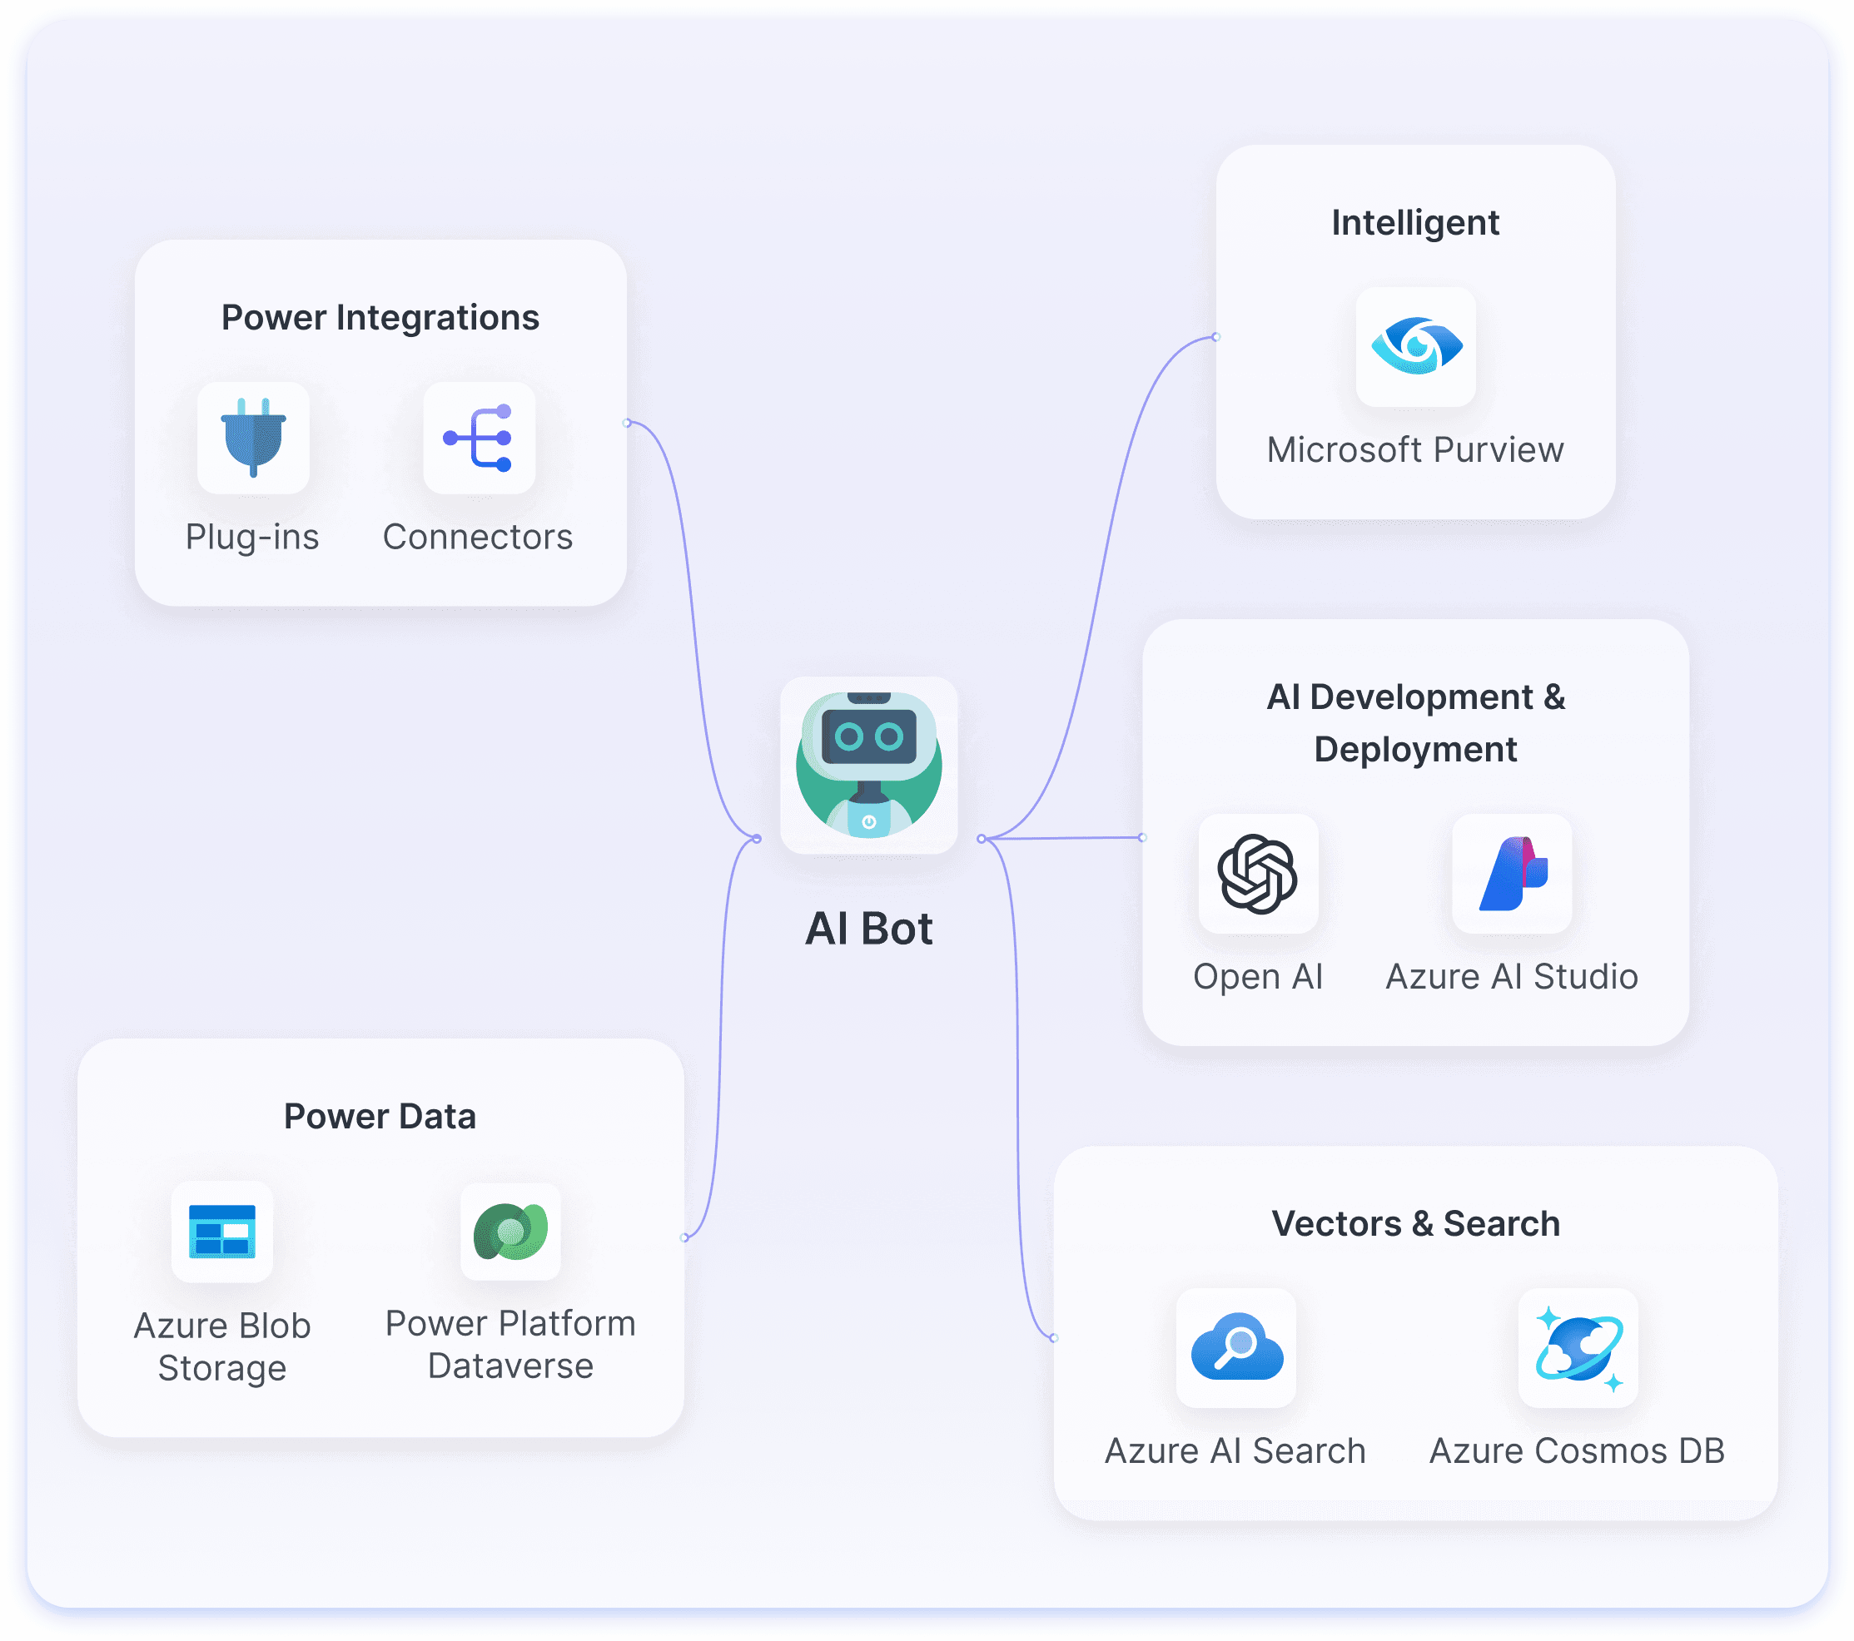Click the Azure AI Studio icon
The width and height of the screenshot is (1854, 1641).
coord(1512,874)
